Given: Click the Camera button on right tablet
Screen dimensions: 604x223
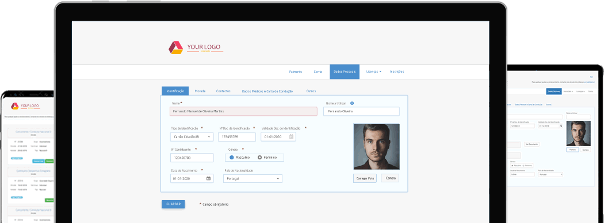Looking at the screenshot, I should pyautogui.click(x=586, y=150).
